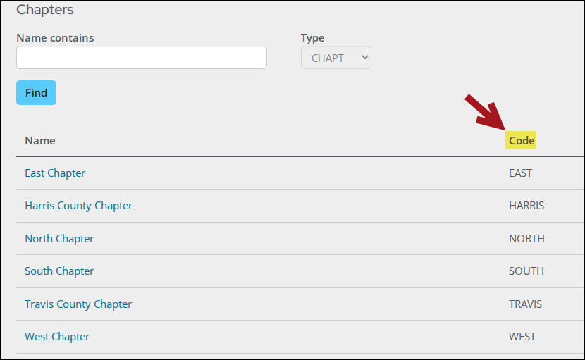This screenshot has height=360, width=585.
Task: Click the WEST code value
Action: tap(522, 337)
